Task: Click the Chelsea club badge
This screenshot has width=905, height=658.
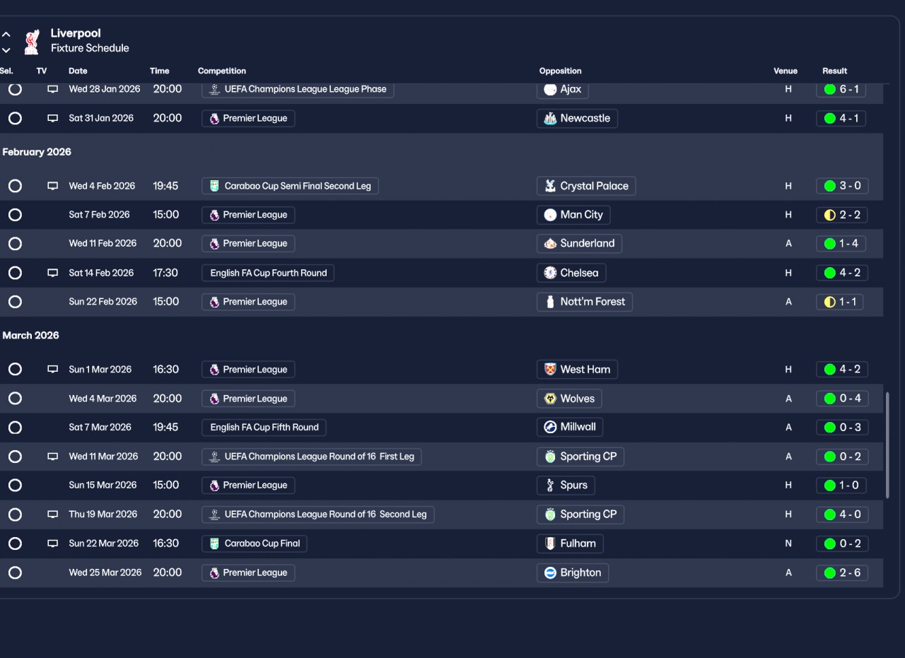Action: tap(550, 273)
